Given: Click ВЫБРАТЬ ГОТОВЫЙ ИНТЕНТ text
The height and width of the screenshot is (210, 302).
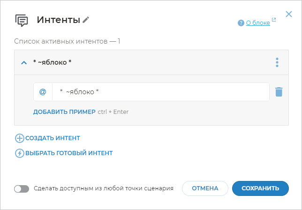Looking at the screenshot, I should point(69,153).
